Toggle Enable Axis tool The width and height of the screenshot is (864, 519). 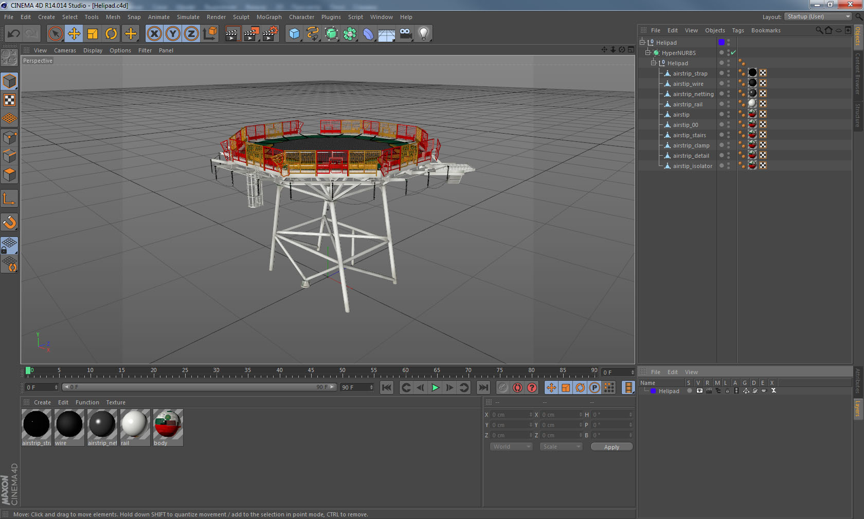(9, 198)
